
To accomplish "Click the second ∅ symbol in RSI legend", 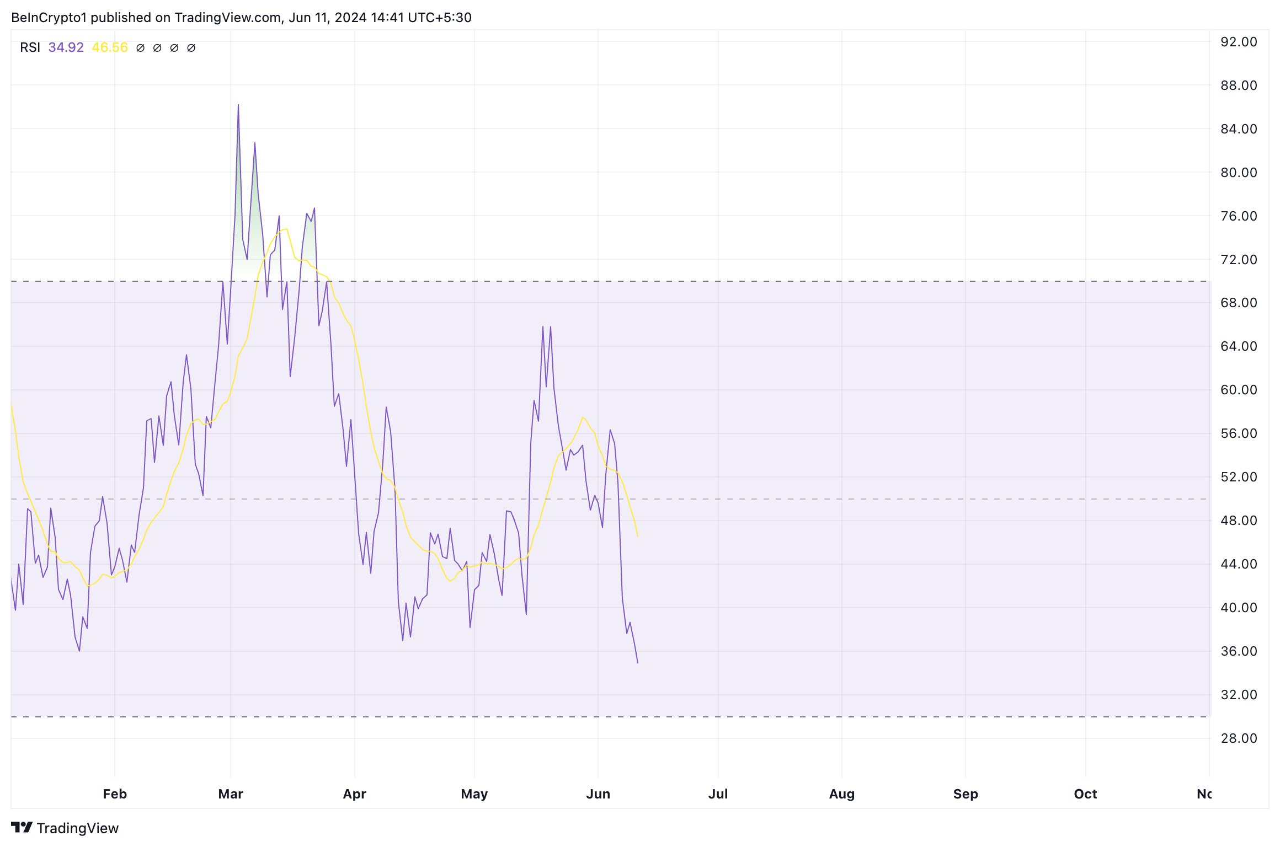I will coord(157,48).
